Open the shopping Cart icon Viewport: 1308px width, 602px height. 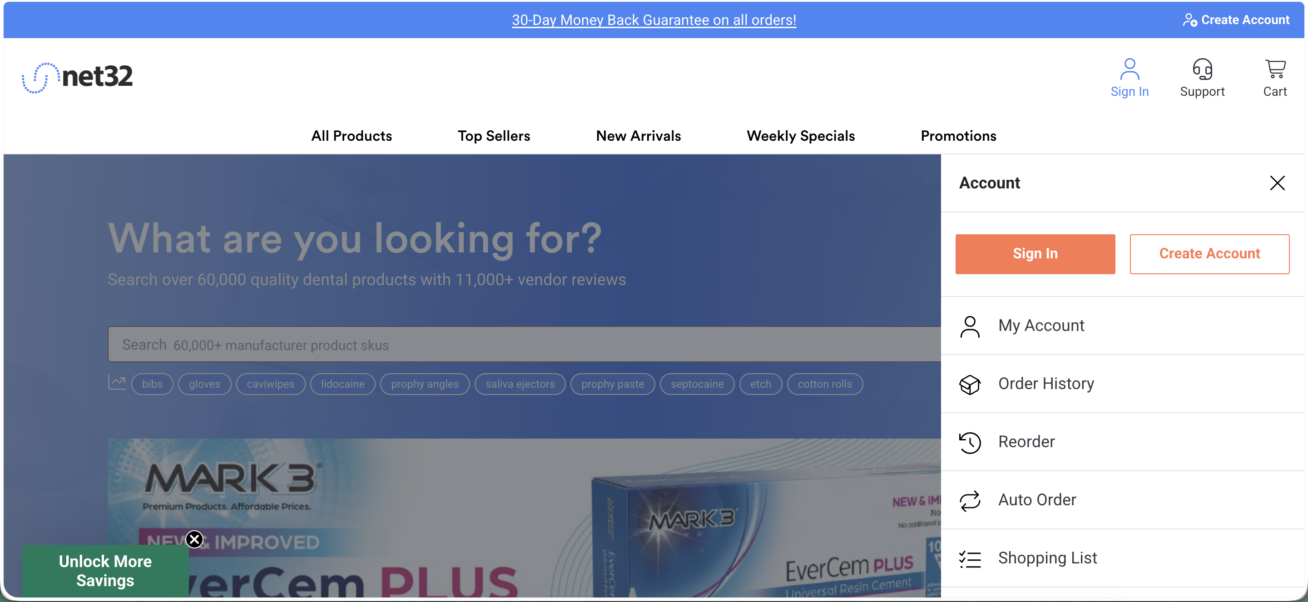point(1274,69)
